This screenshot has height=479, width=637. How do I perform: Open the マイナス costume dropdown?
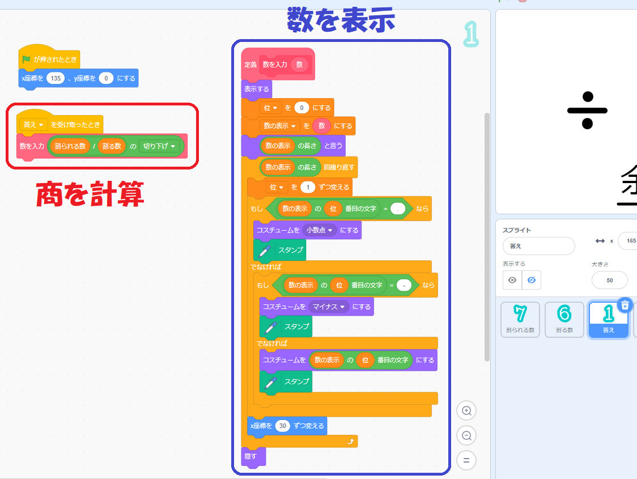point(329,307)
